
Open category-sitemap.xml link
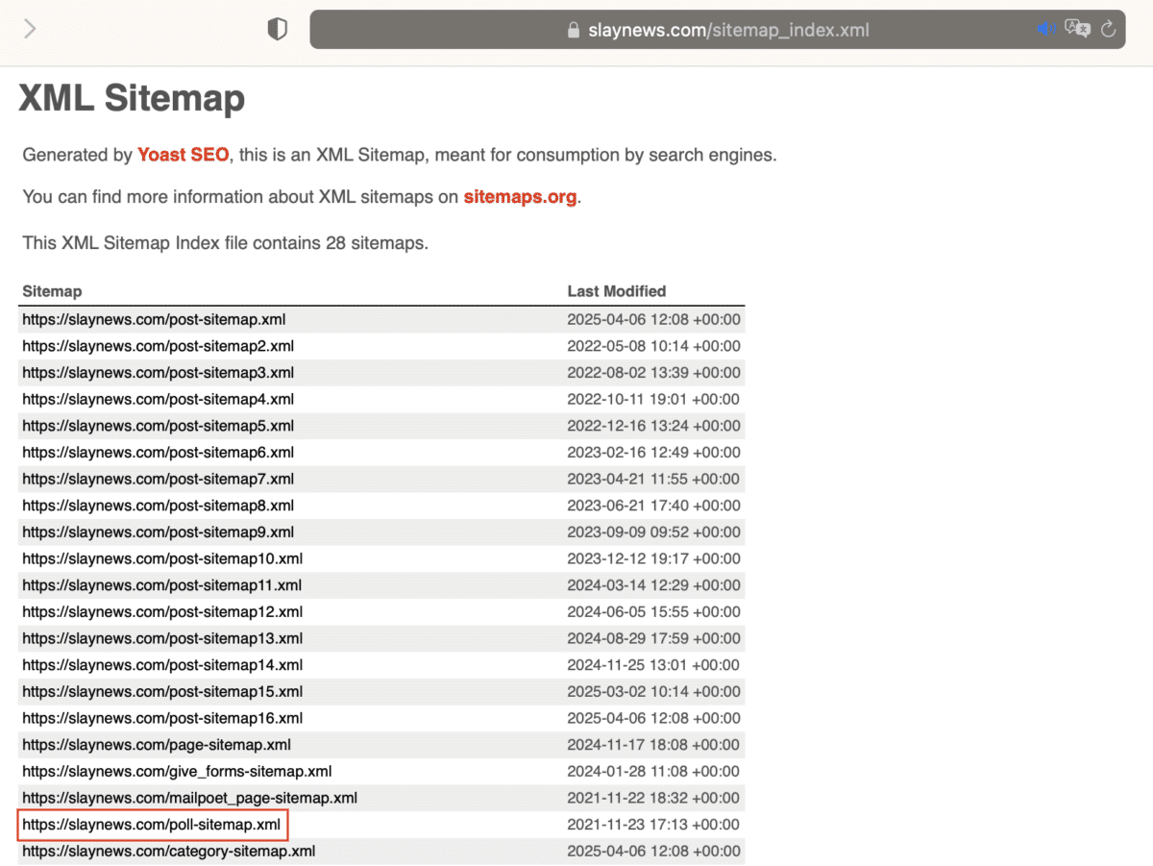[x=169, y=852]
